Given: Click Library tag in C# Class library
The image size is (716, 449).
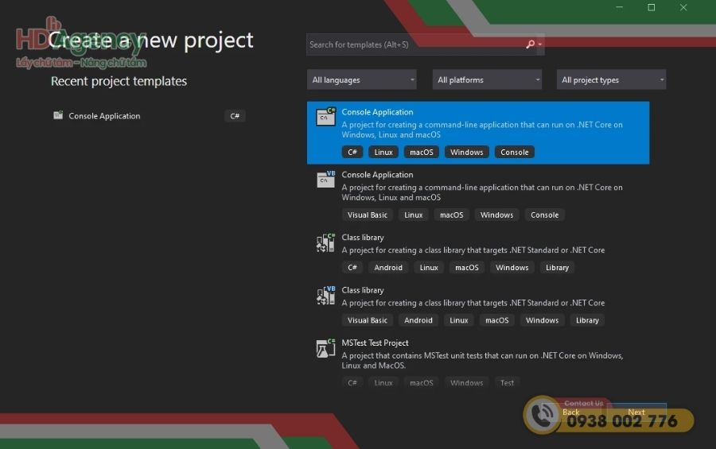Looking at the screenshot, I should [x=557, y=267].
